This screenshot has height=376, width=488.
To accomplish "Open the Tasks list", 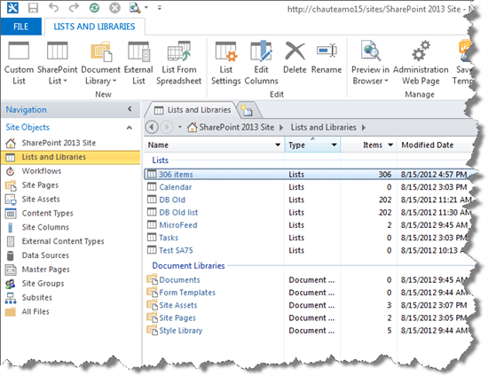I will coord(169,238).
